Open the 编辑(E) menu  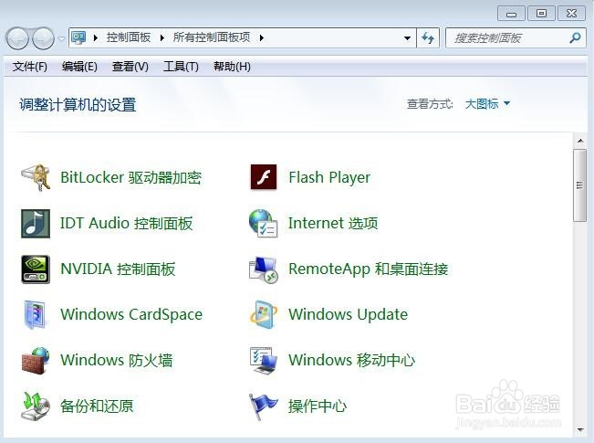pos(79,67)
